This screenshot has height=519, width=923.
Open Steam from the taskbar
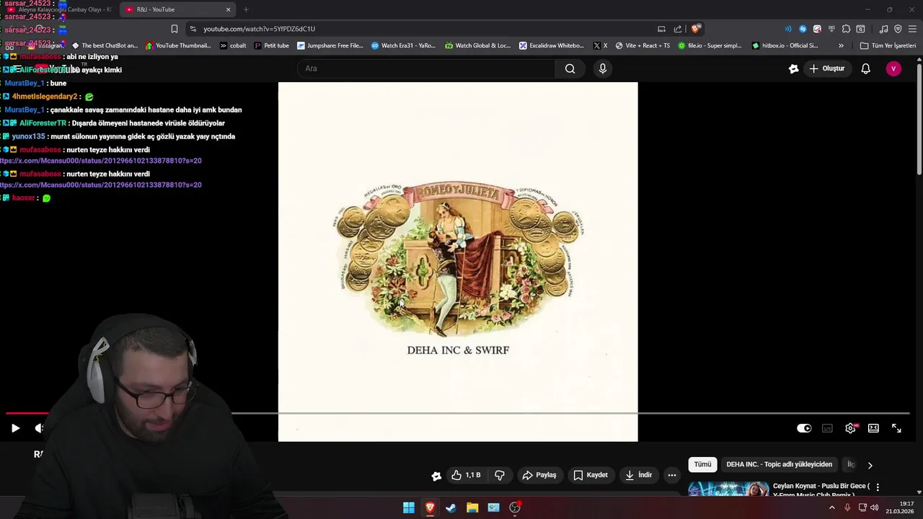point(451,507)
